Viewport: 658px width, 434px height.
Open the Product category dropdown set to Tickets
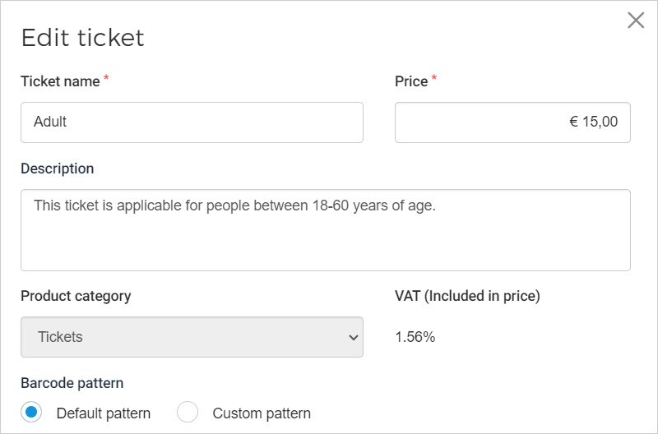tap(192, 337)
